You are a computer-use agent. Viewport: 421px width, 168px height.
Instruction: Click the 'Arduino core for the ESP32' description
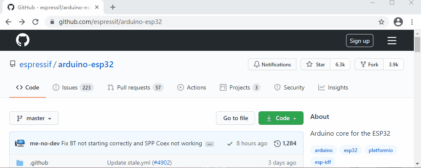[350, 134]
